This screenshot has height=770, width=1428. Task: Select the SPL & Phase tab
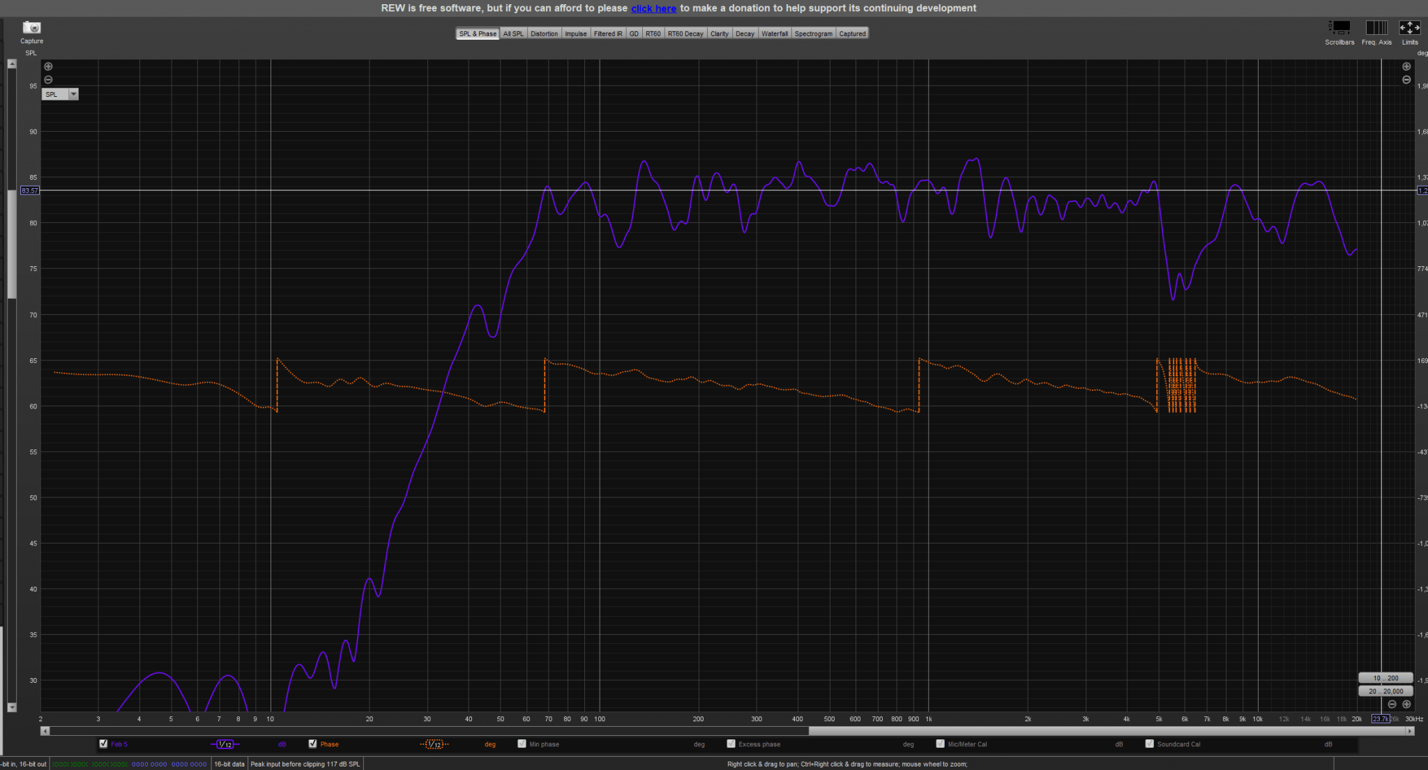[x=478, y=33]
